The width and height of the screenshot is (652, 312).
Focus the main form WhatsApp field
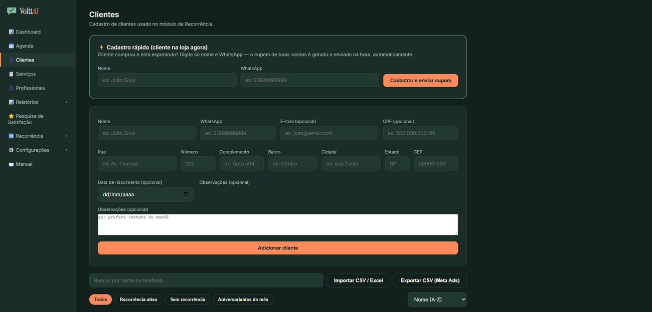238,133
